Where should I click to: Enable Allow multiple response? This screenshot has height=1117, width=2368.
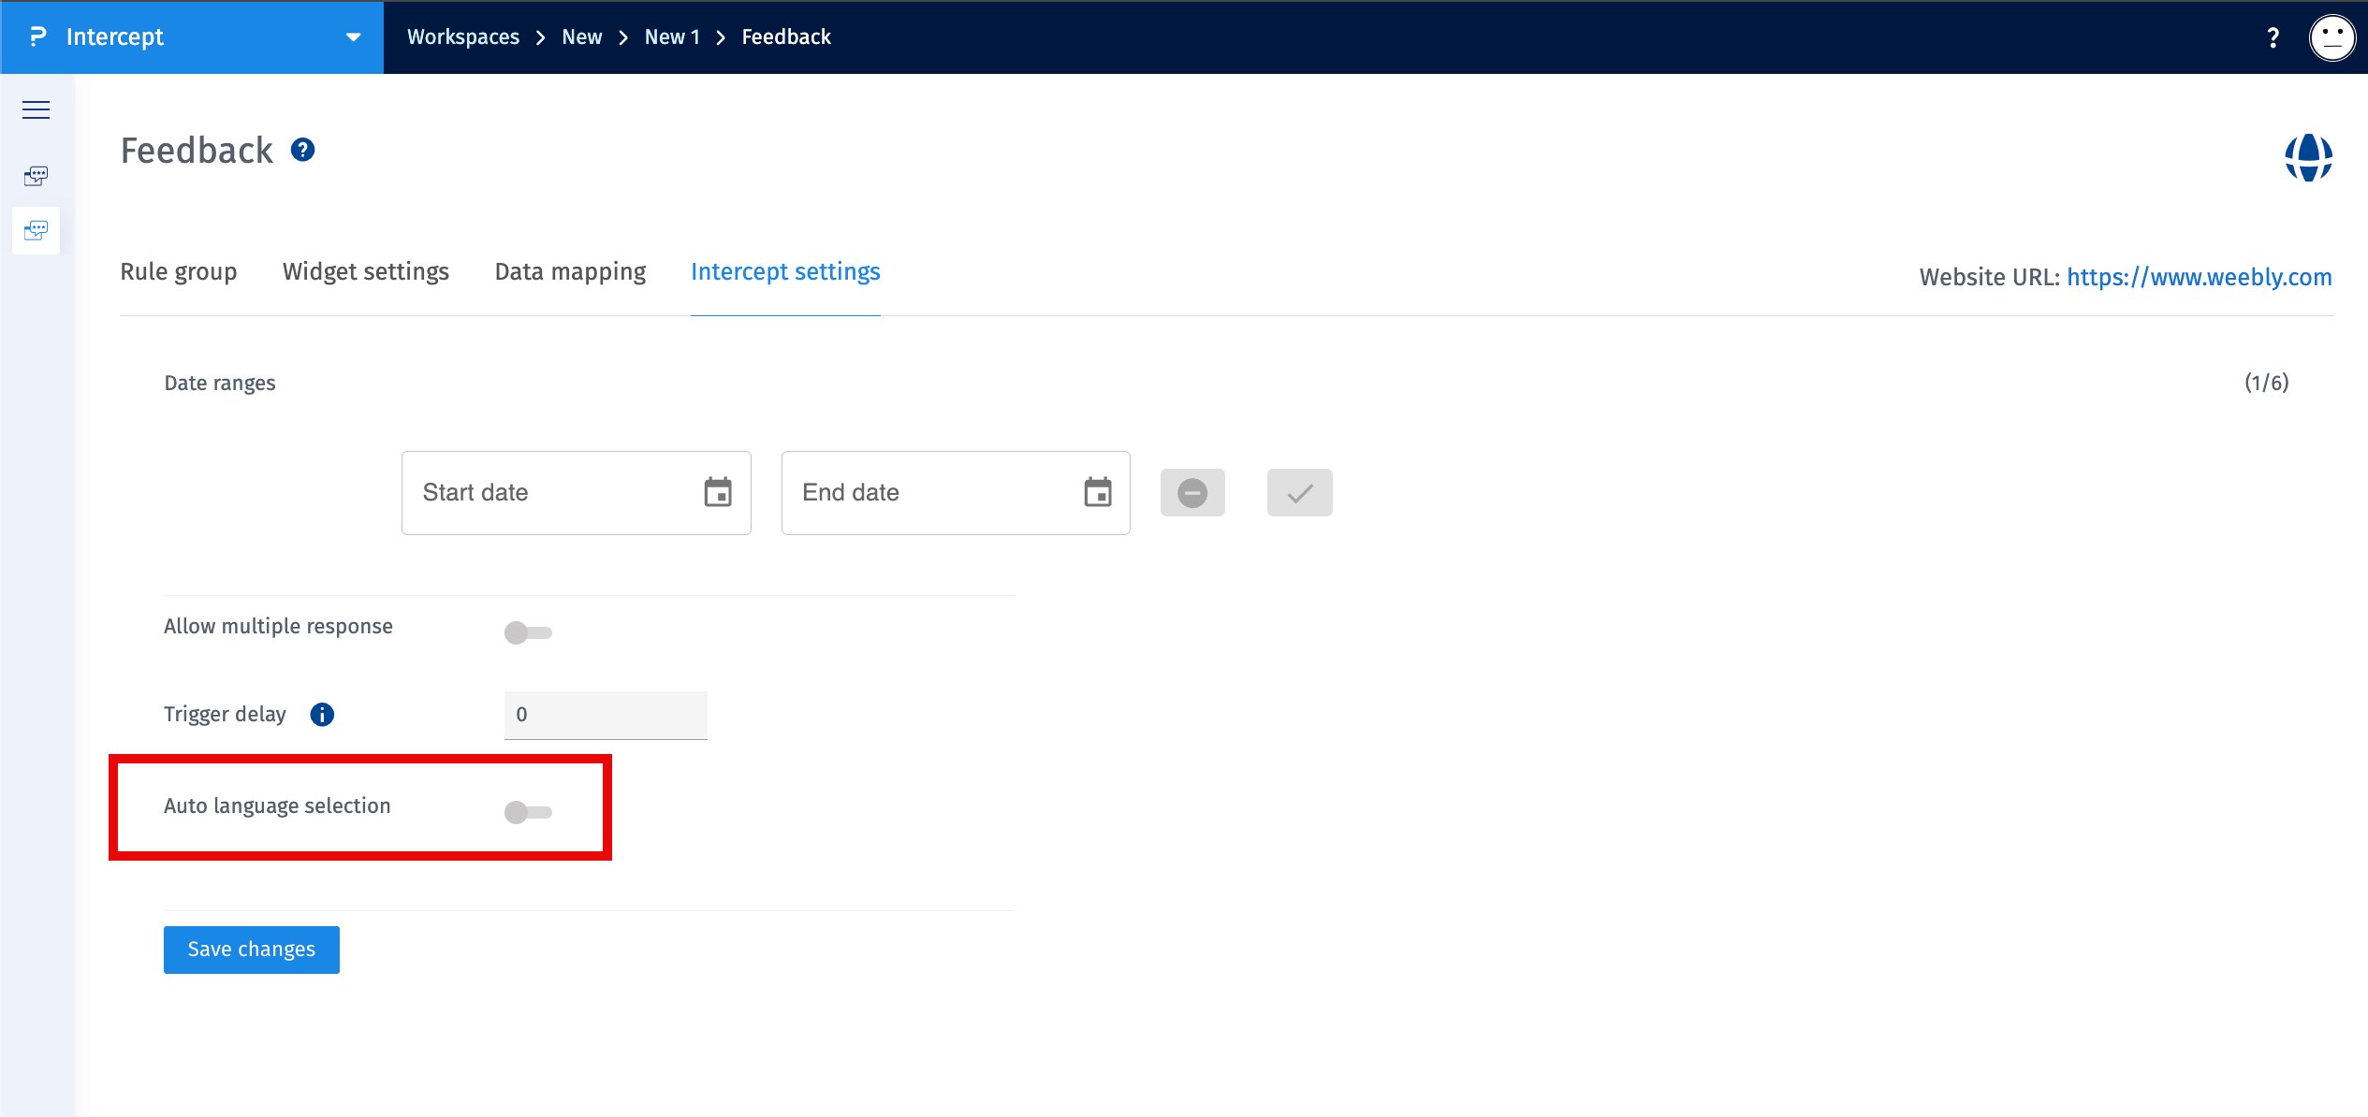pyautogui.click(x=528, y=632)
